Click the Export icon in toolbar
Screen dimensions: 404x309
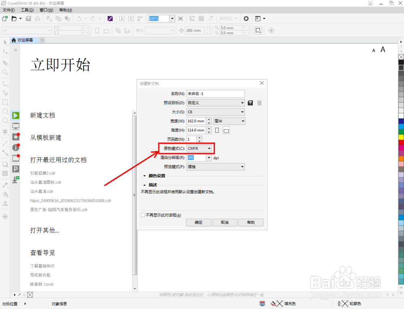coord(131,19)
